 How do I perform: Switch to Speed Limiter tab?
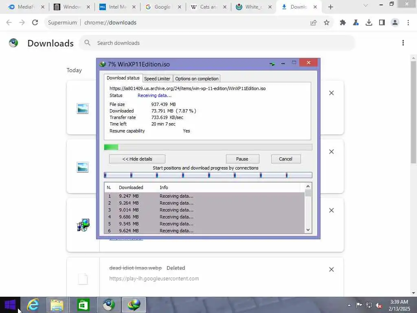pyautogui.click(x=157, y=79)
